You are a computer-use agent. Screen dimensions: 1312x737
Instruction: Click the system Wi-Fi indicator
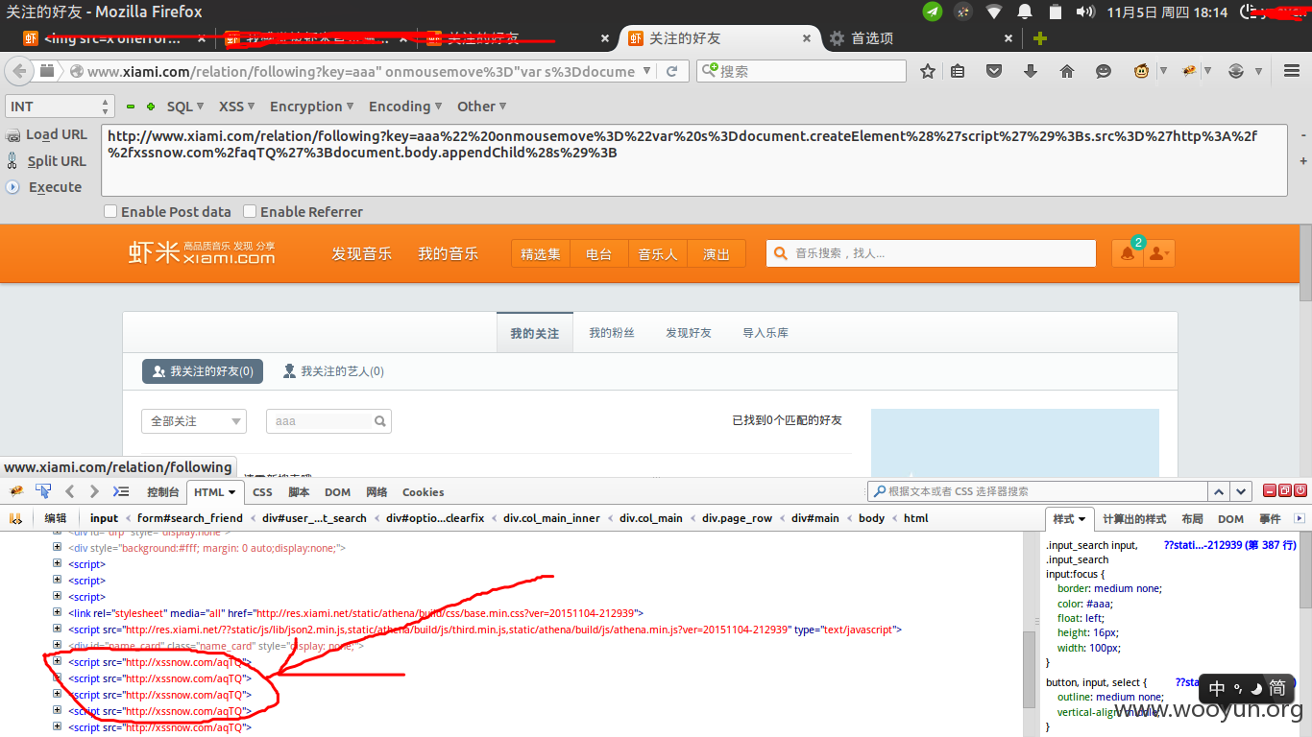994,12
